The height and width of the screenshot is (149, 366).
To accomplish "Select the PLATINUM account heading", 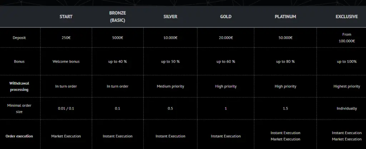I will 285,17.
